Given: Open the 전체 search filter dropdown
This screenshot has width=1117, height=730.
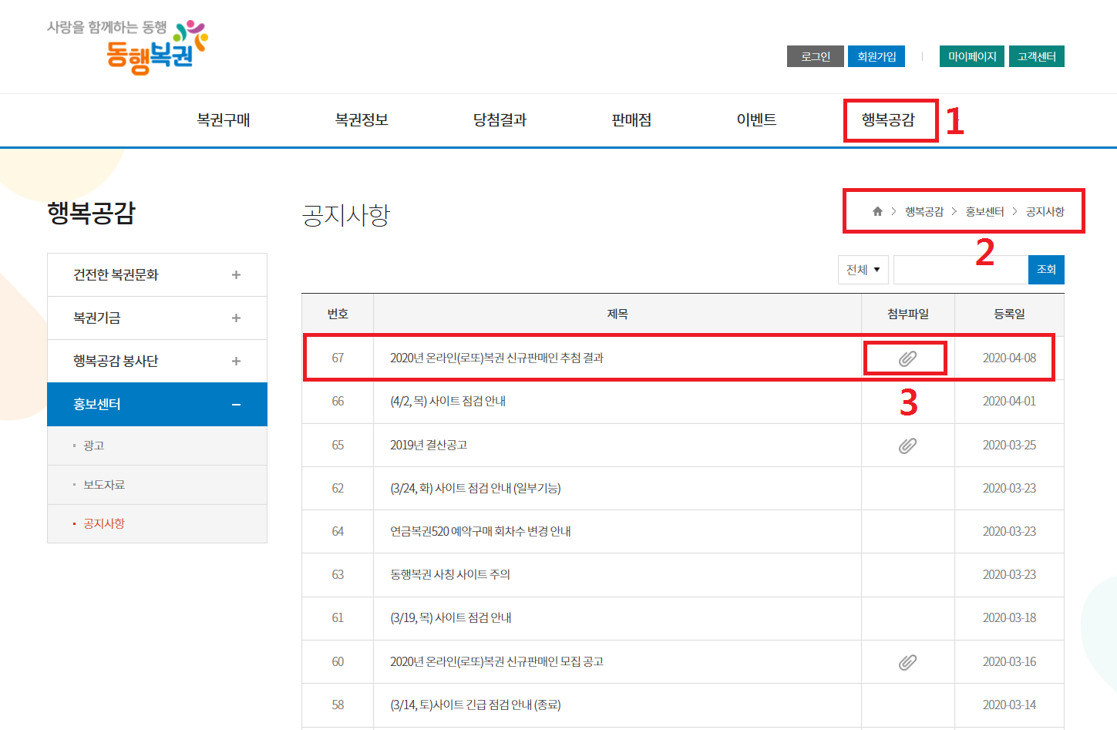Looking at the screenshot, I should pyautogui.click(x=863, y=270).
